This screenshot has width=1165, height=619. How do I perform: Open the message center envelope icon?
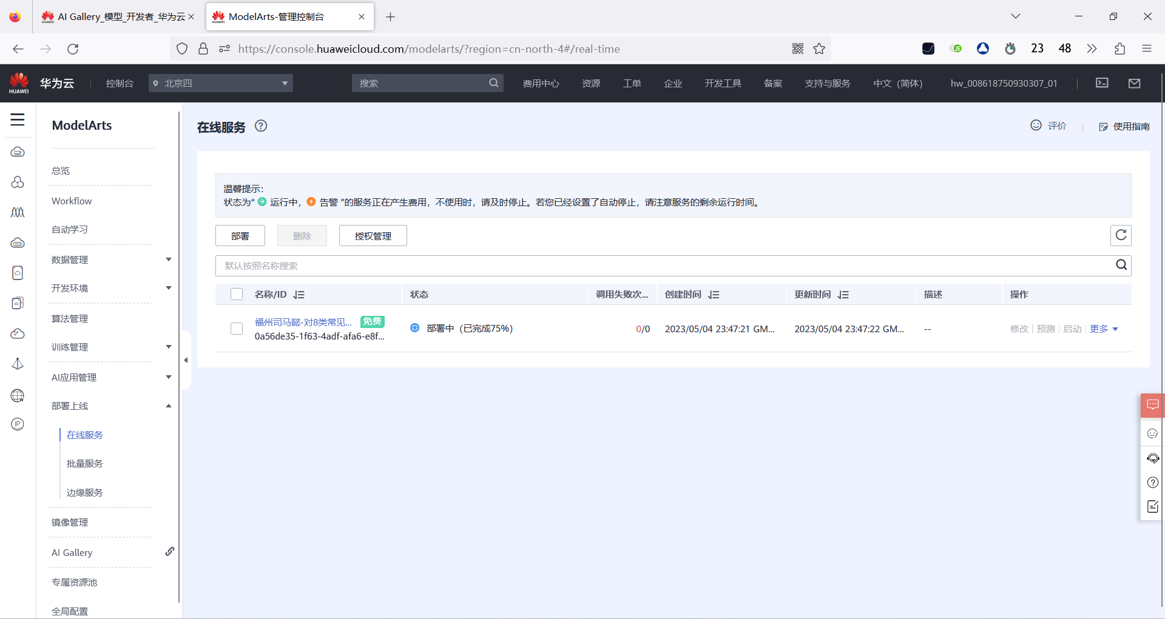coord(1135,83)
